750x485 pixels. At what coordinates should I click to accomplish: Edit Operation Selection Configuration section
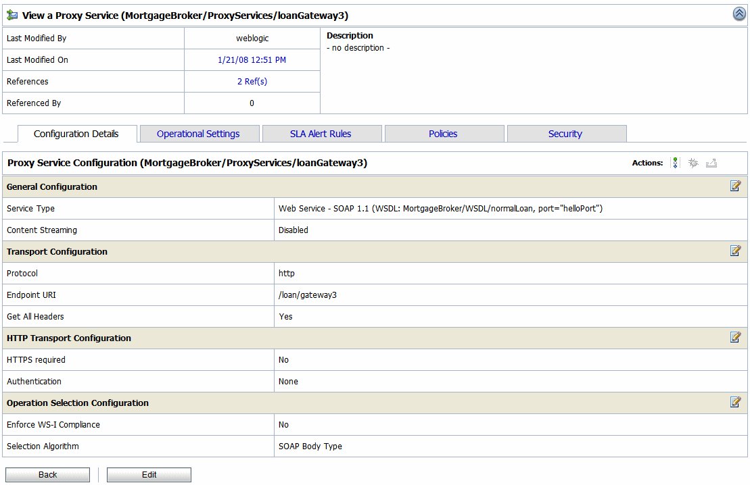click(x=735, y=402)
